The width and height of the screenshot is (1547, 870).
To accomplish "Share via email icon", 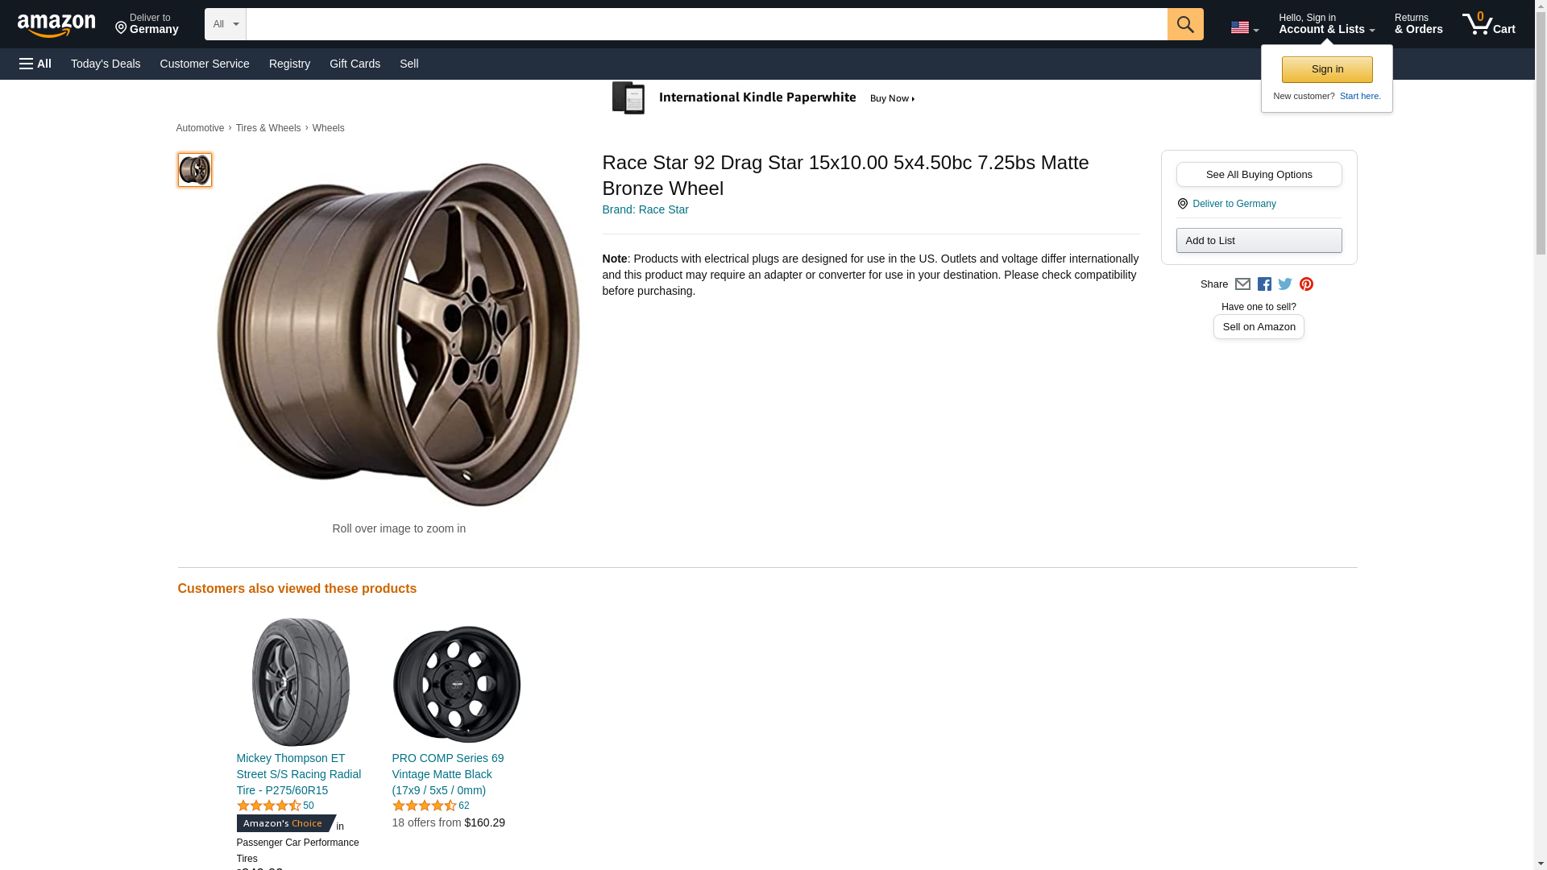I will 1242,284.
